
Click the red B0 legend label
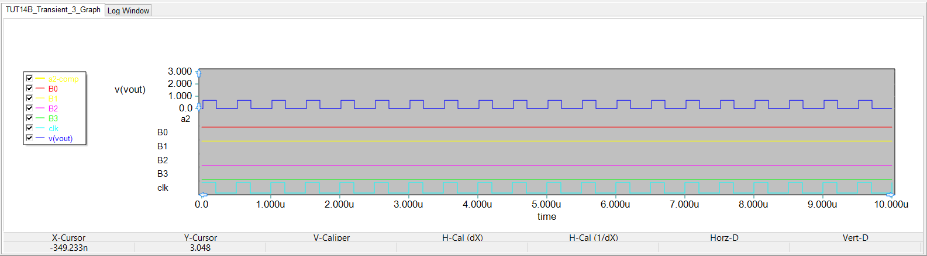(x=53, y=89)
